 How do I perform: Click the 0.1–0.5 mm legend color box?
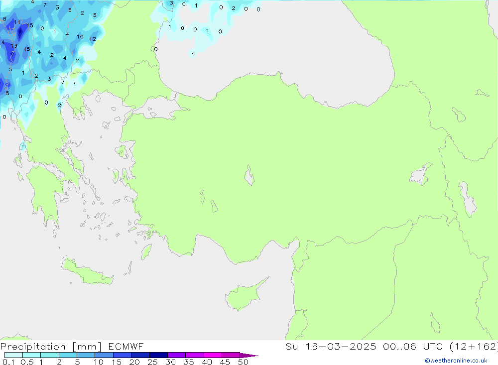[x=13, y=355]
